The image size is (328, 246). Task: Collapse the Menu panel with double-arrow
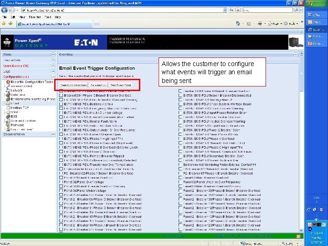click(x=53, y=54)
